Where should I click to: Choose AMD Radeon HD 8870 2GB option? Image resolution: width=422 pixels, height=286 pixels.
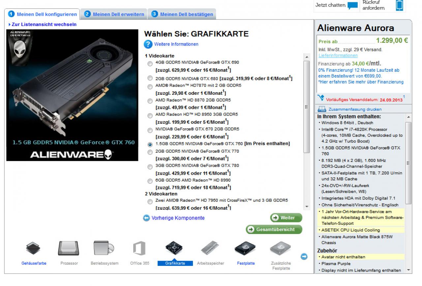pos(150,101)
